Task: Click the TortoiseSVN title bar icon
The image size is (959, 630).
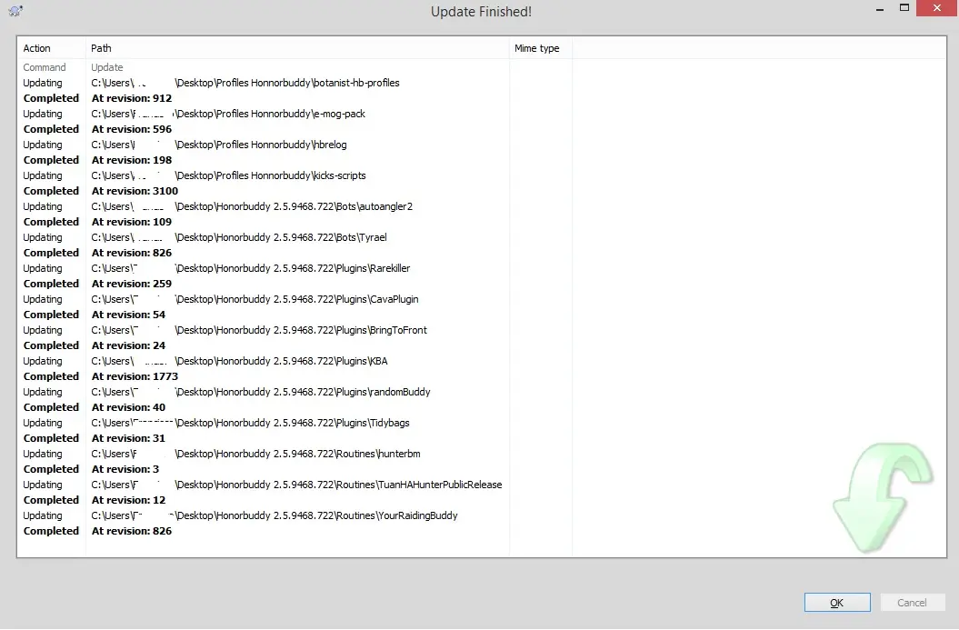Action: coord(15,10)
